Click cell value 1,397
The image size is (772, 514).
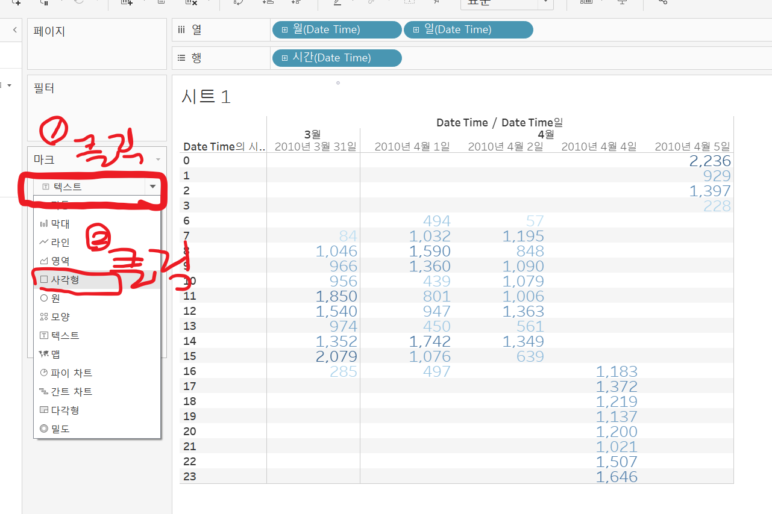710,191
